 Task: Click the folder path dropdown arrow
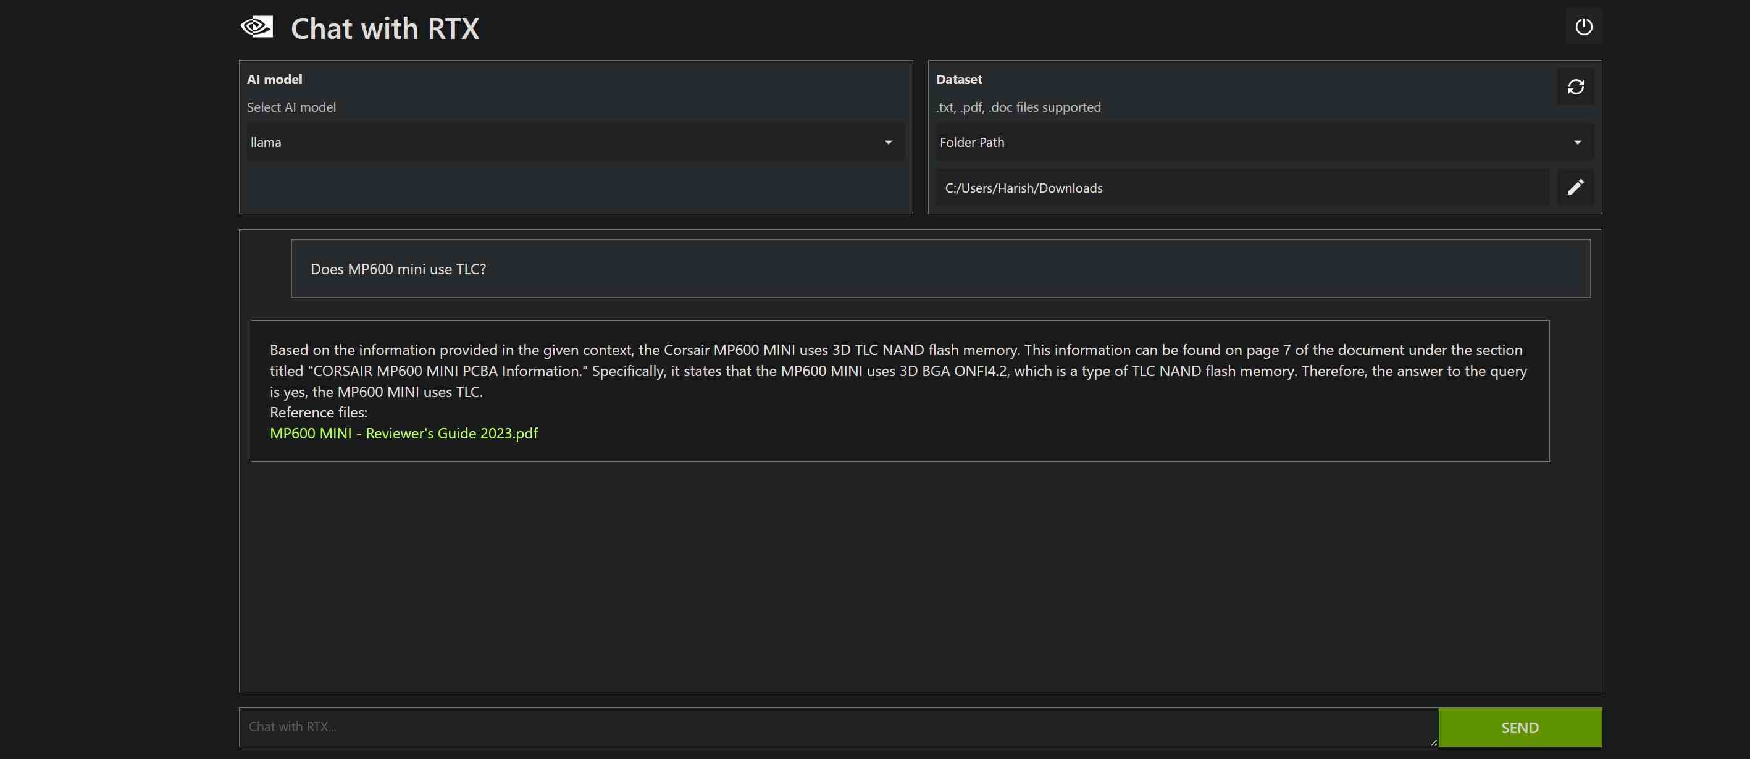(1576, 142)
